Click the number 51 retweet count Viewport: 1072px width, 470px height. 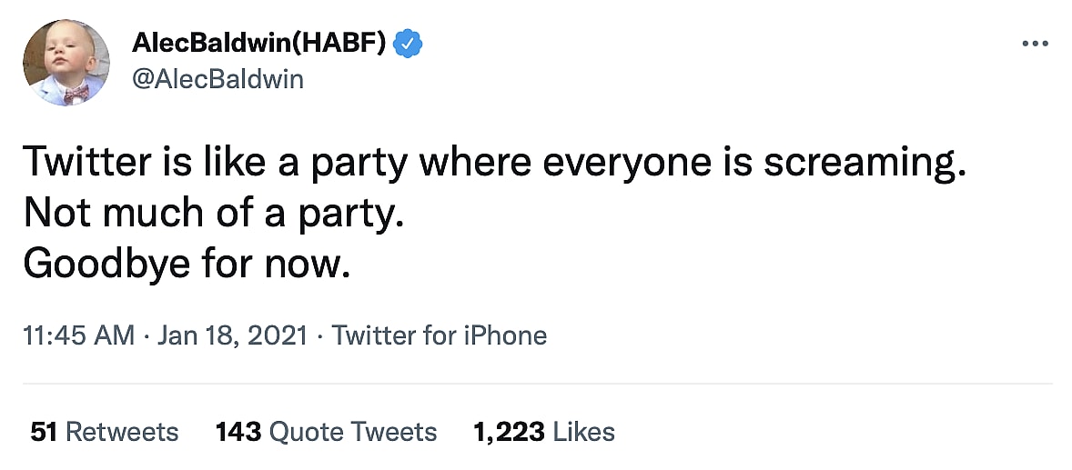(44, 431)
